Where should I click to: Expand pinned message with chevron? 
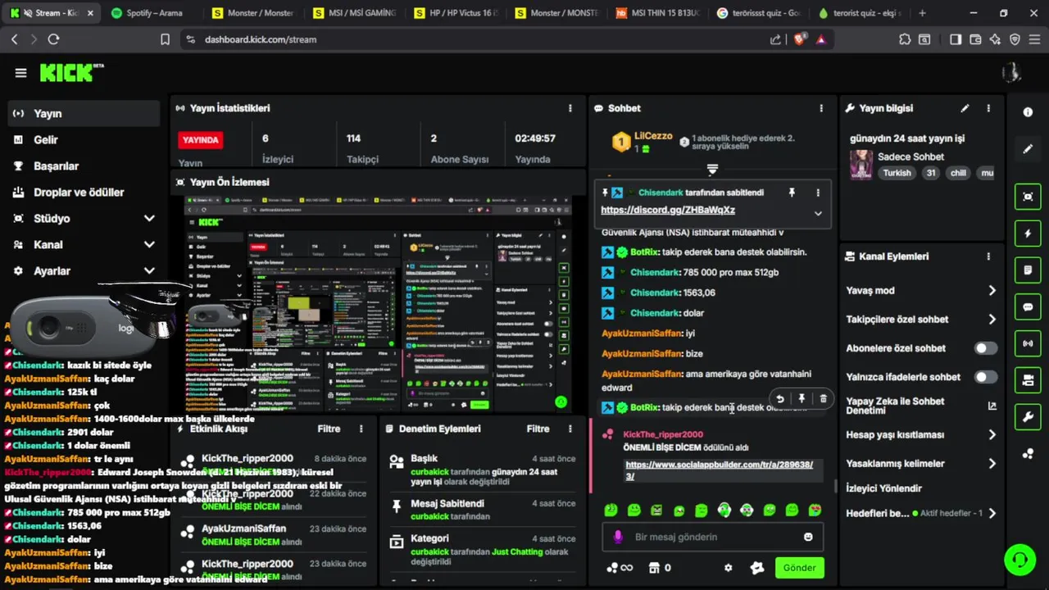tap(817, 213)
